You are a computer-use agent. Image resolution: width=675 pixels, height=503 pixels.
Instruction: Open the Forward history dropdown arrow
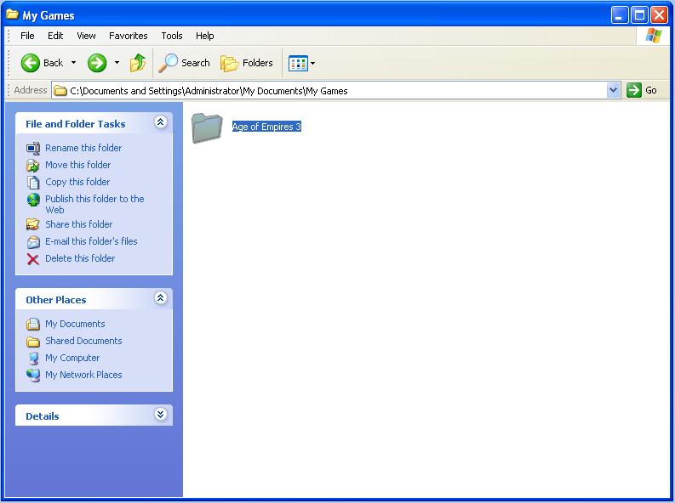(117, 63)
